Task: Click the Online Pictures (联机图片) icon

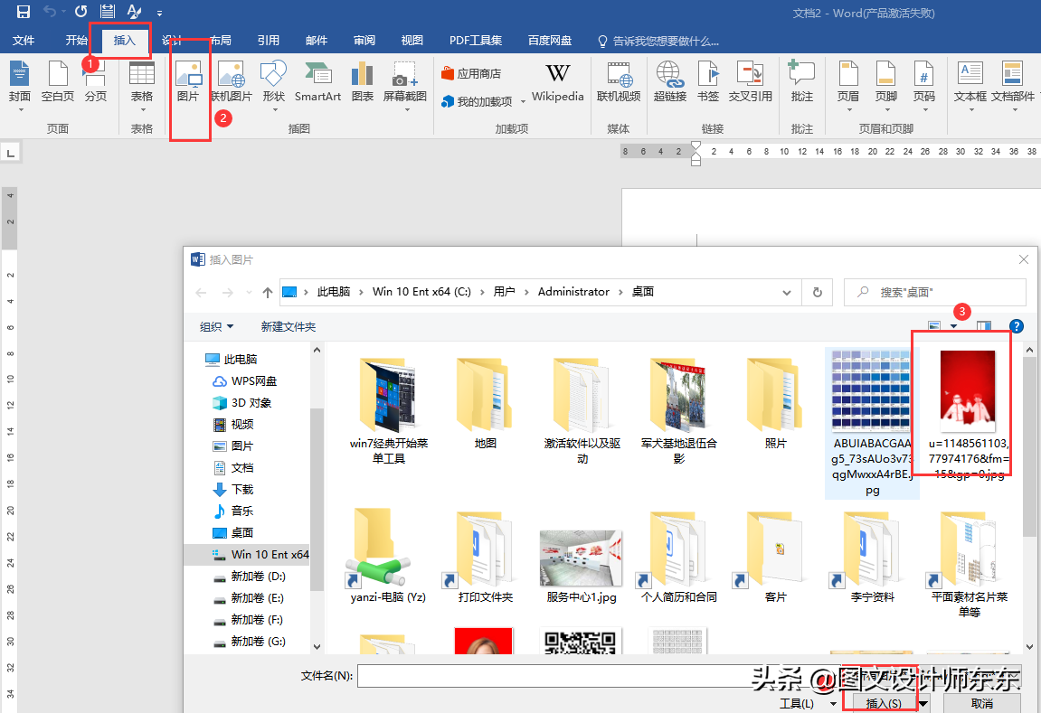Action: pyautogui.click(x=231, y=81)
